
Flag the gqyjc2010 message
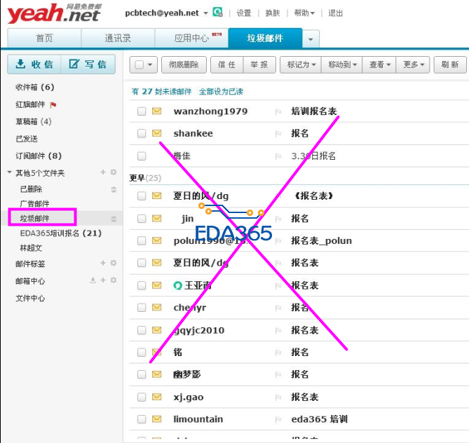(278, 331)
